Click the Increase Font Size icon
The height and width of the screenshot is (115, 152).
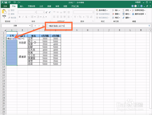(x=46, y=12)
